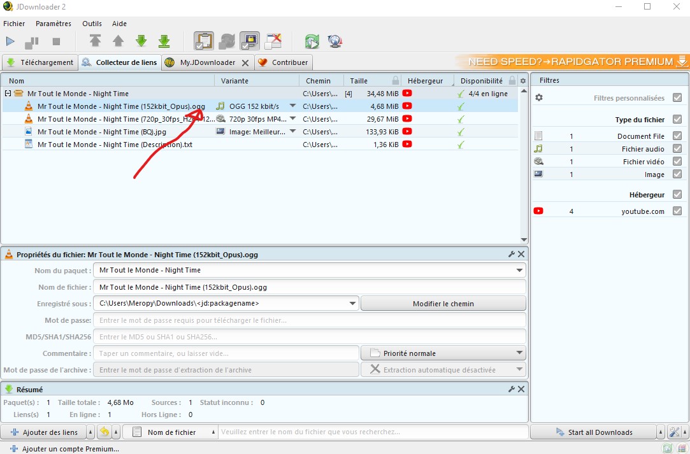Screen dimensions: 690x454
Task: Click the reconnect globe icon in toolbar
Action: tap(335, 42)
